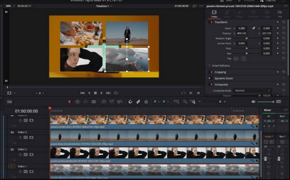Play the timeline forward
The height and width of the screenshot is (180, 290).
tap(101, 93)
